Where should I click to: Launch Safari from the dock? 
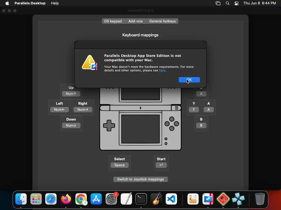pos(51,199)
